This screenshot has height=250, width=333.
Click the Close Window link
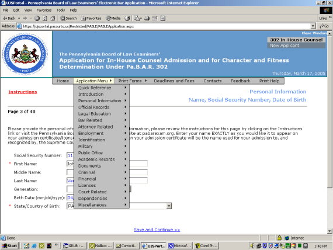[x=314, y=33]
